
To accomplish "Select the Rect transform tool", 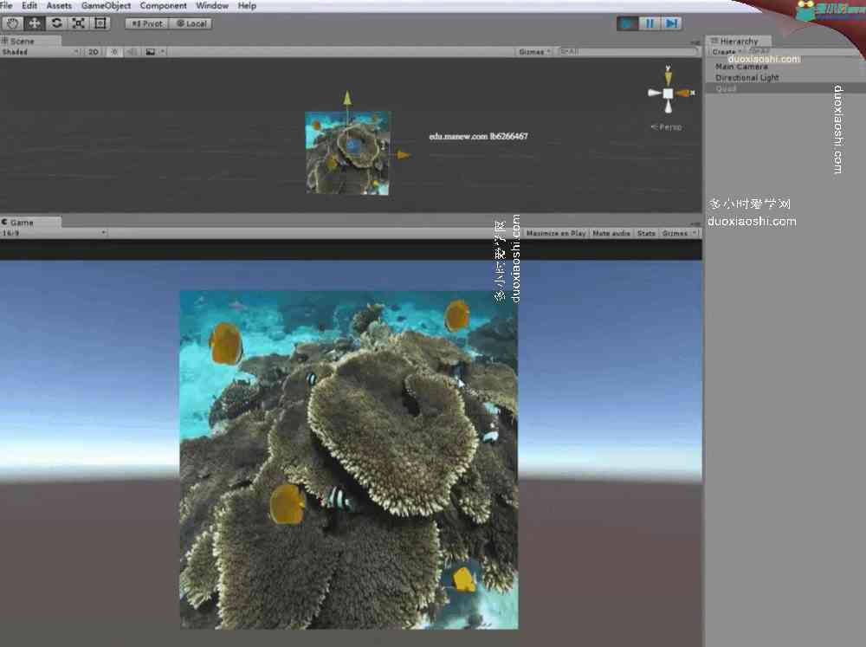I will click(100, 23).
